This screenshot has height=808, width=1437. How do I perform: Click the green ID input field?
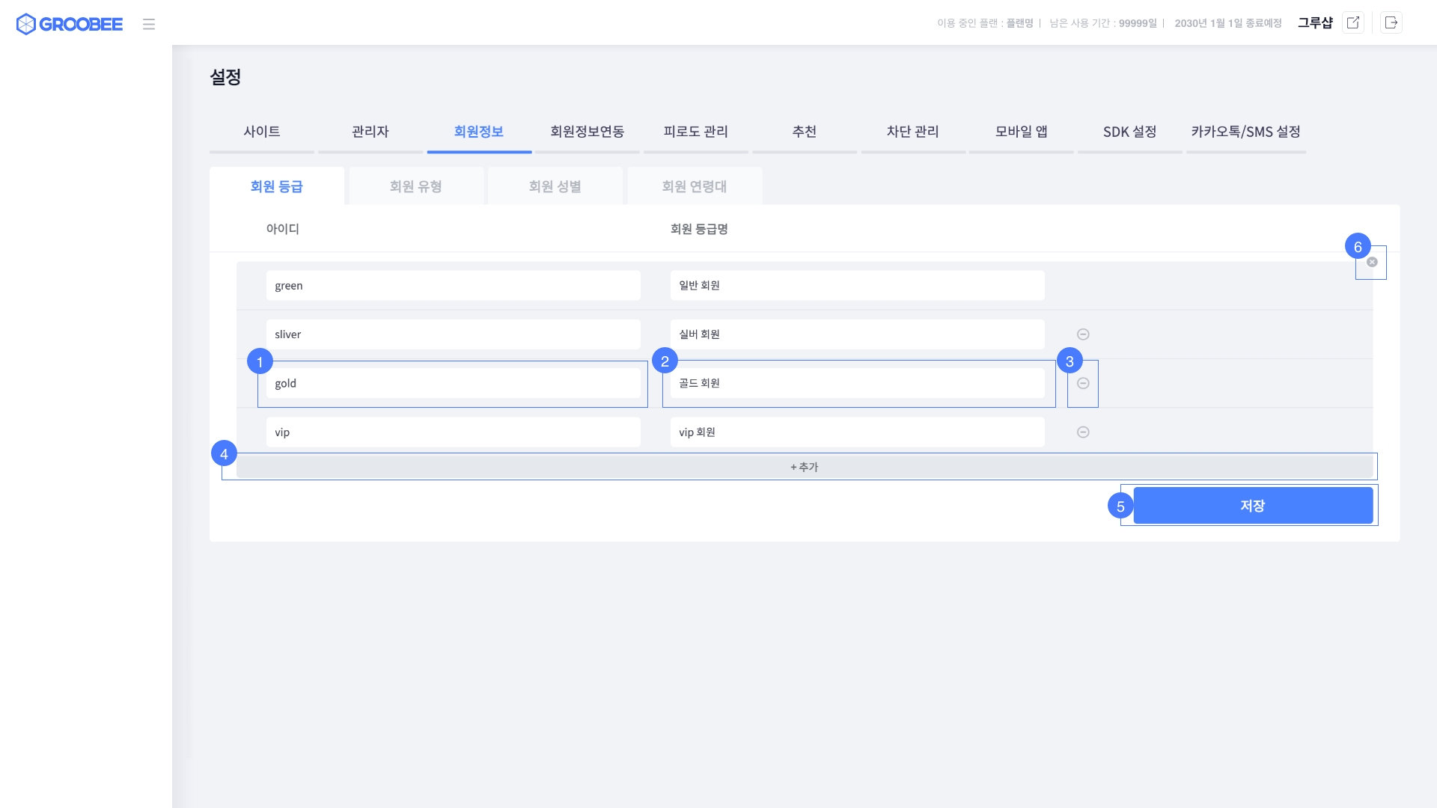[453, 286]
